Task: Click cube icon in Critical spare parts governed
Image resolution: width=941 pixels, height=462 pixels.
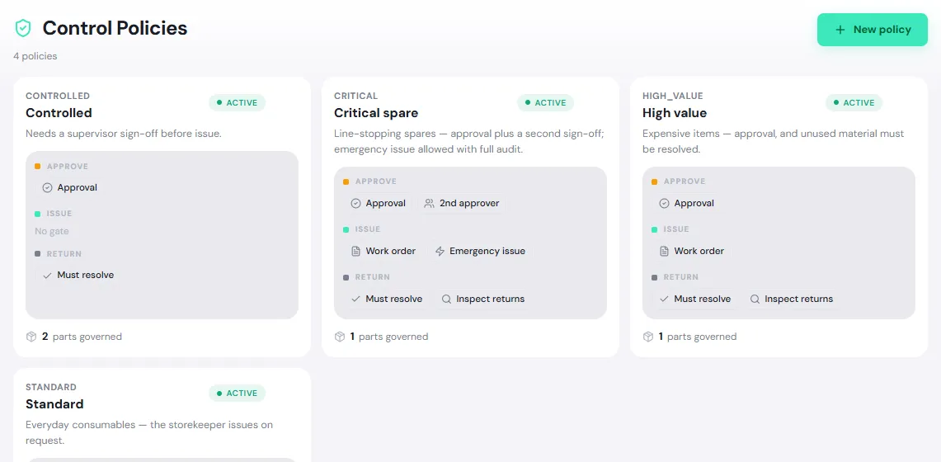Action: (x=340, y=337)
